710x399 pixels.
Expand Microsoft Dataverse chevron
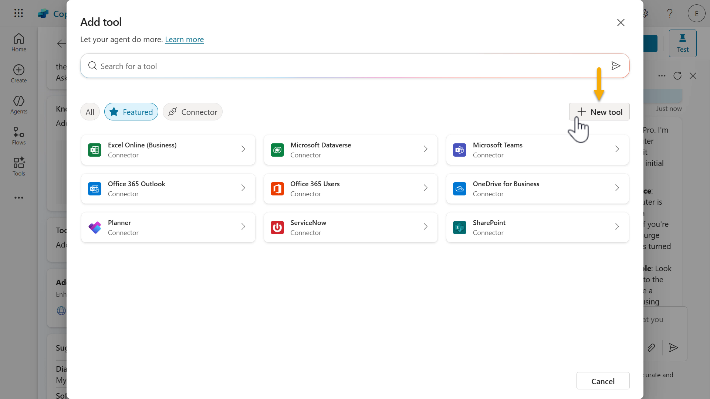pos(426,149)
